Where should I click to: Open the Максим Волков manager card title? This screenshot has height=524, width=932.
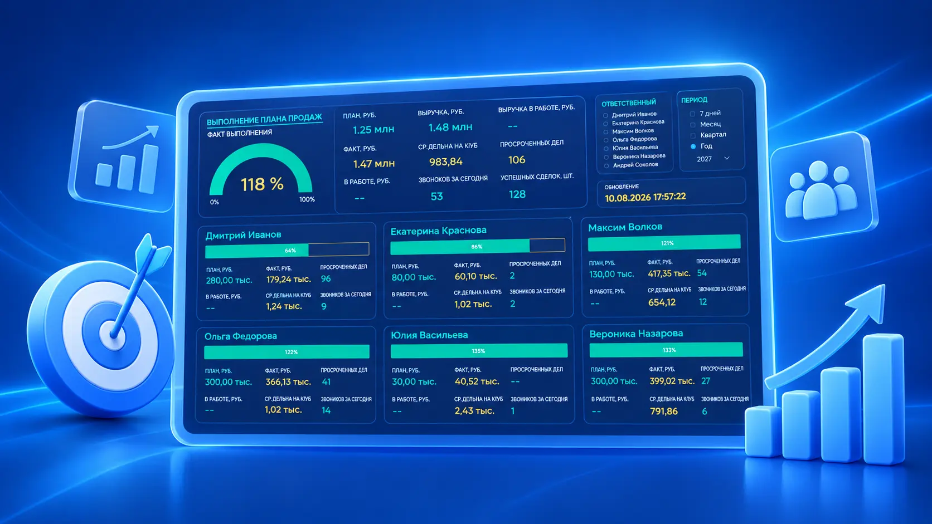tap(625, 227)
